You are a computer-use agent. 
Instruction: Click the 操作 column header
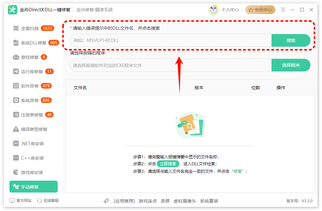281,88
